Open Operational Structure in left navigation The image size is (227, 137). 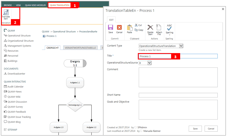tap(19, 36)
